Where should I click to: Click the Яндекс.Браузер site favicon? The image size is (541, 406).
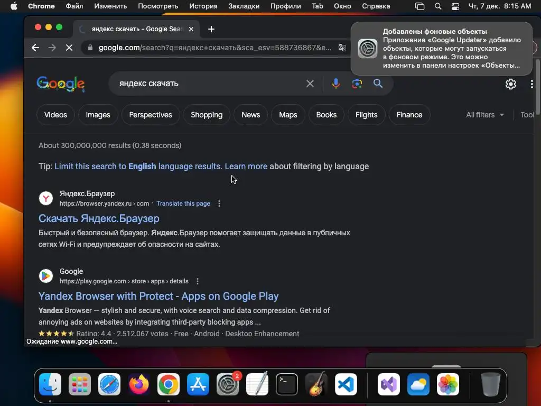coord(46,199)
